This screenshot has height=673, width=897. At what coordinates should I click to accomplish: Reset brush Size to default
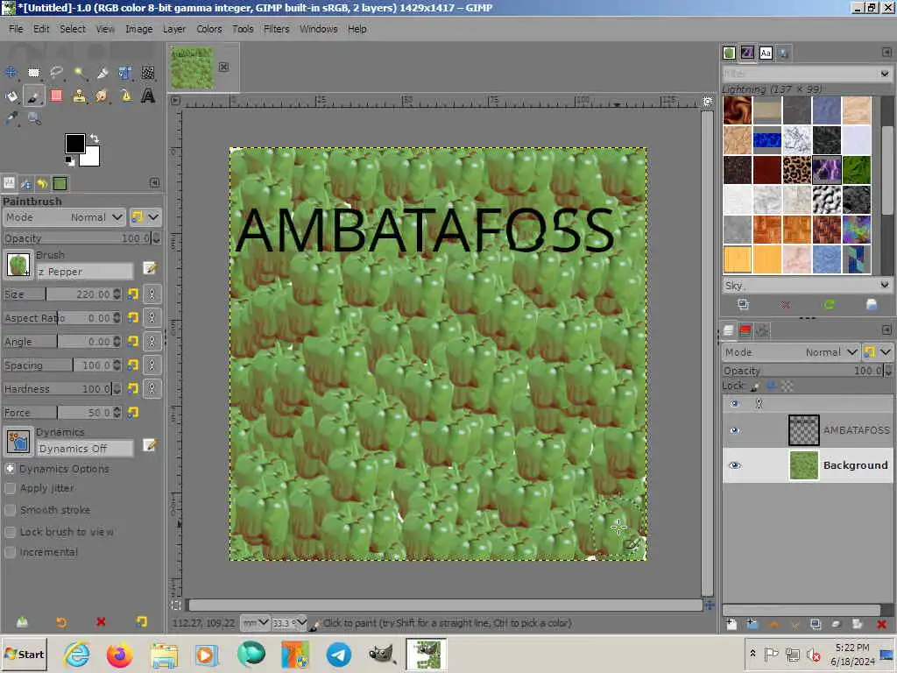coord(133,294)
